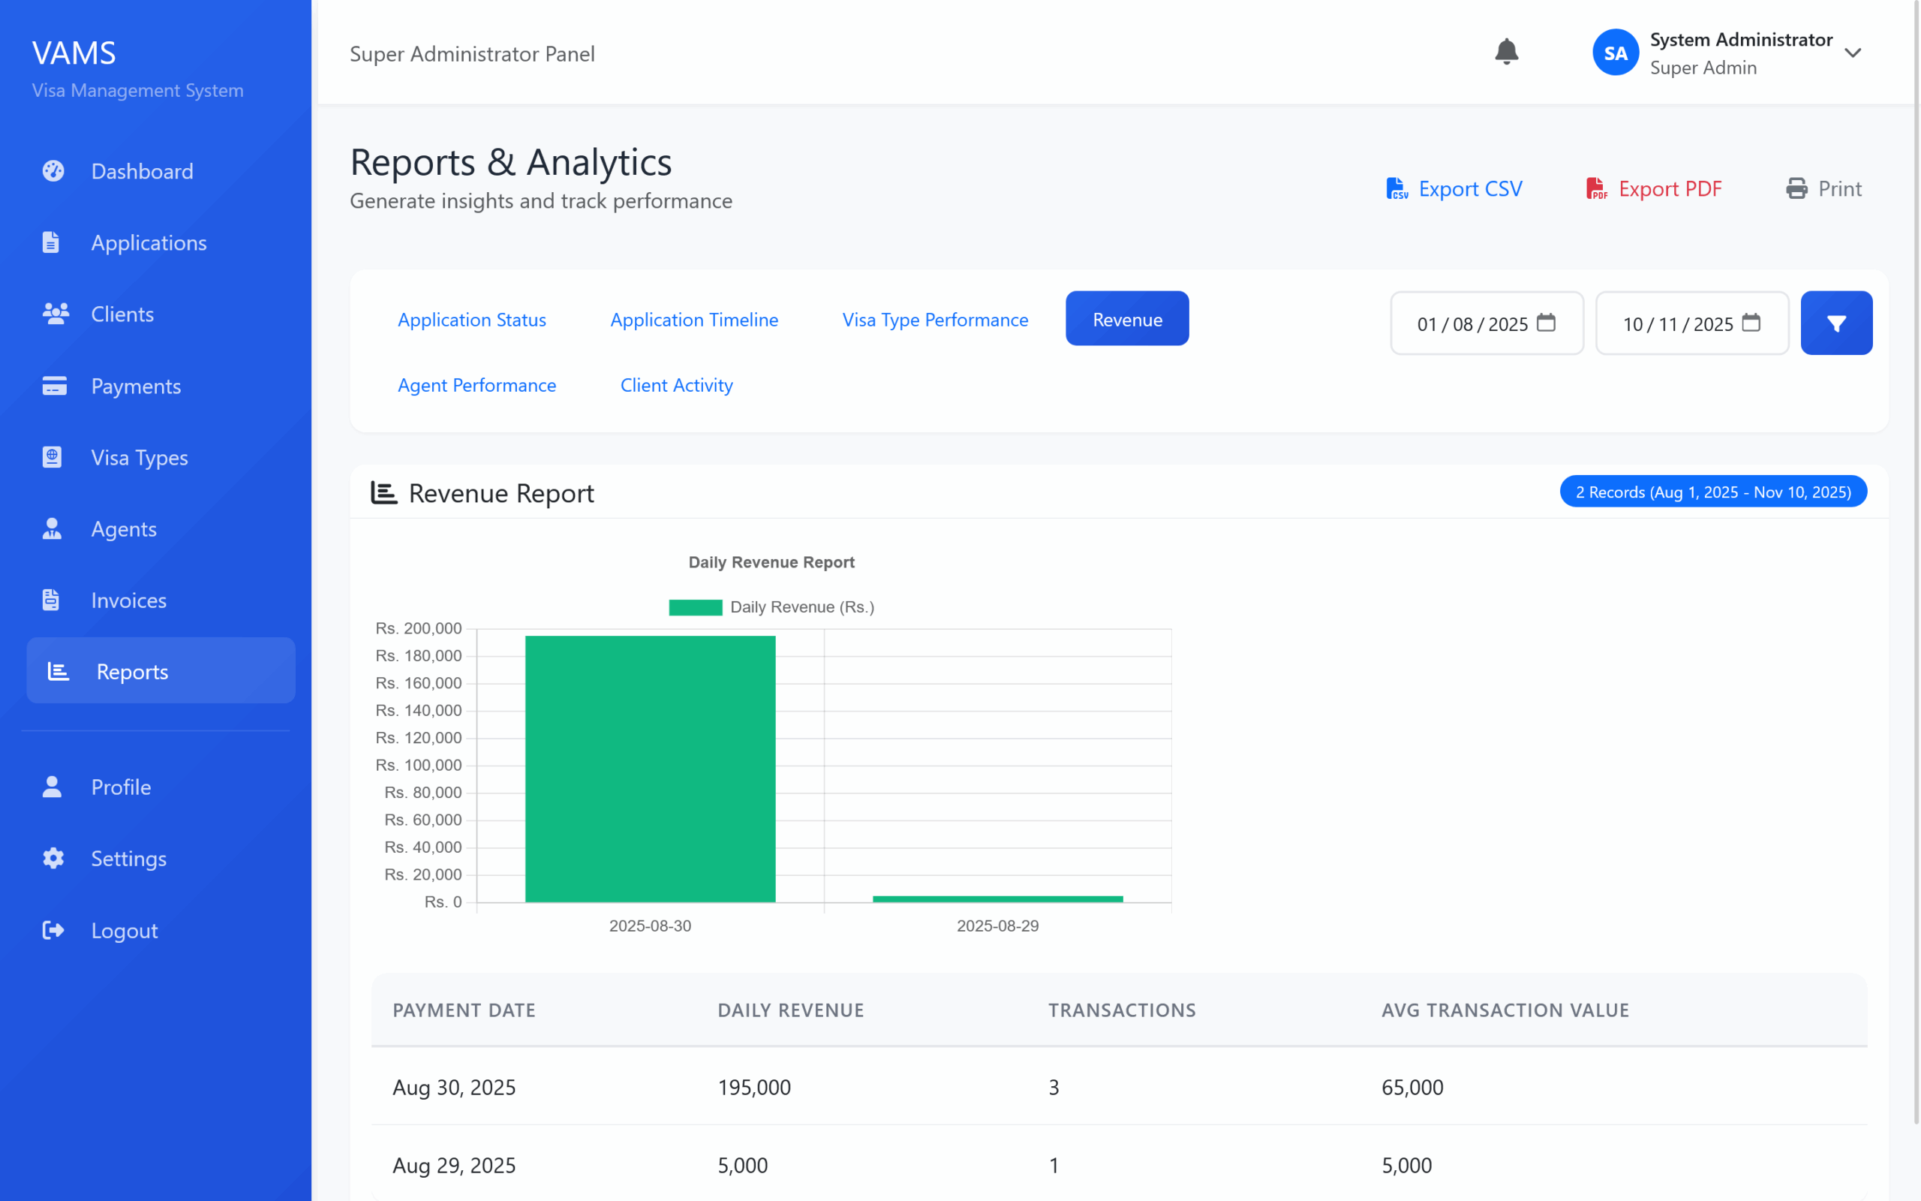The height and width of the screenshot is (1201, 1921).
Task: Switch to Application Status report tab
Action: [471, 319]
